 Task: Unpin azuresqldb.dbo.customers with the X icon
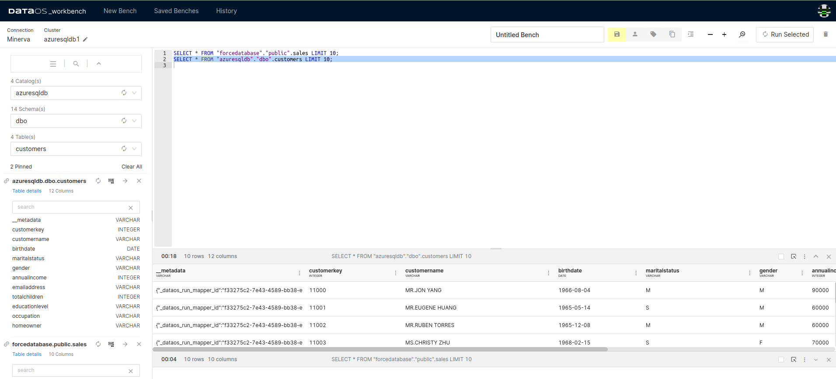[x=139, y=181]
